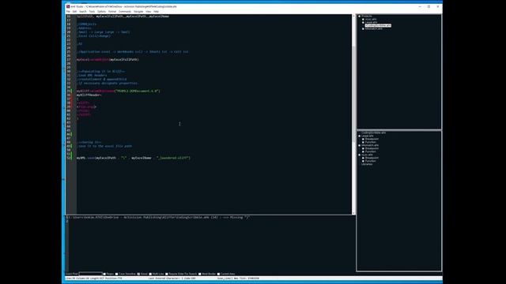Open the Search menu
This screenshot has height=284, width=506.
point(83,12)
